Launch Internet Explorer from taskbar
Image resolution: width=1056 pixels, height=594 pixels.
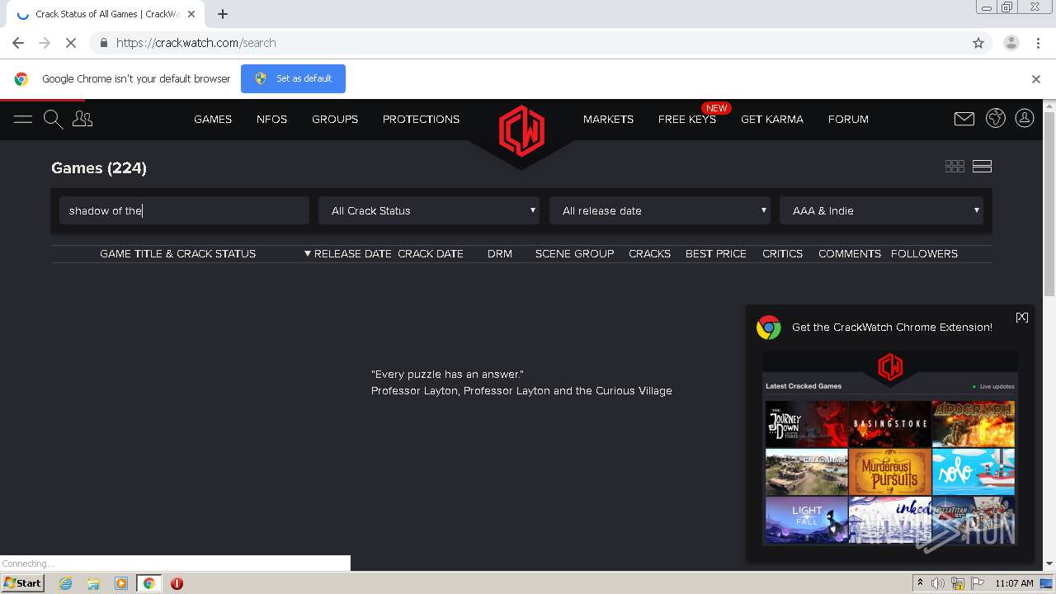pyautogui.click(x=65, y=583)
